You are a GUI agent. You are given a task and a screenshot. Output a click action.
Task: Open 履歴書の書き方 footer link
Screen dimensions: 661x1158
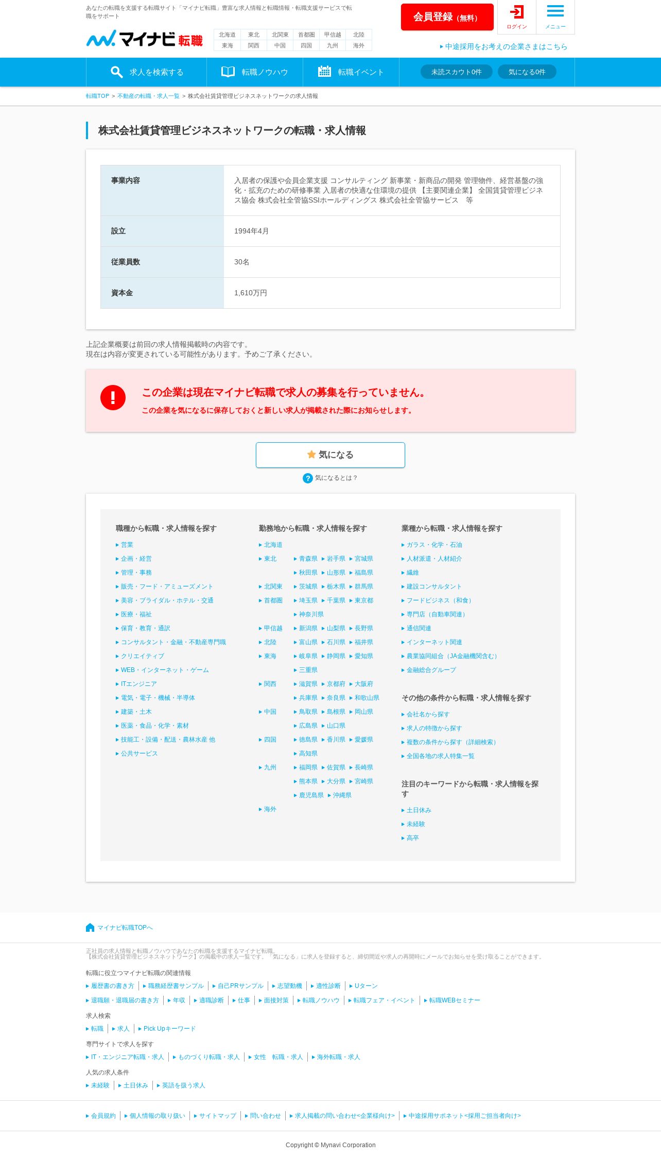pyautogui.click(x=110, y=986)
